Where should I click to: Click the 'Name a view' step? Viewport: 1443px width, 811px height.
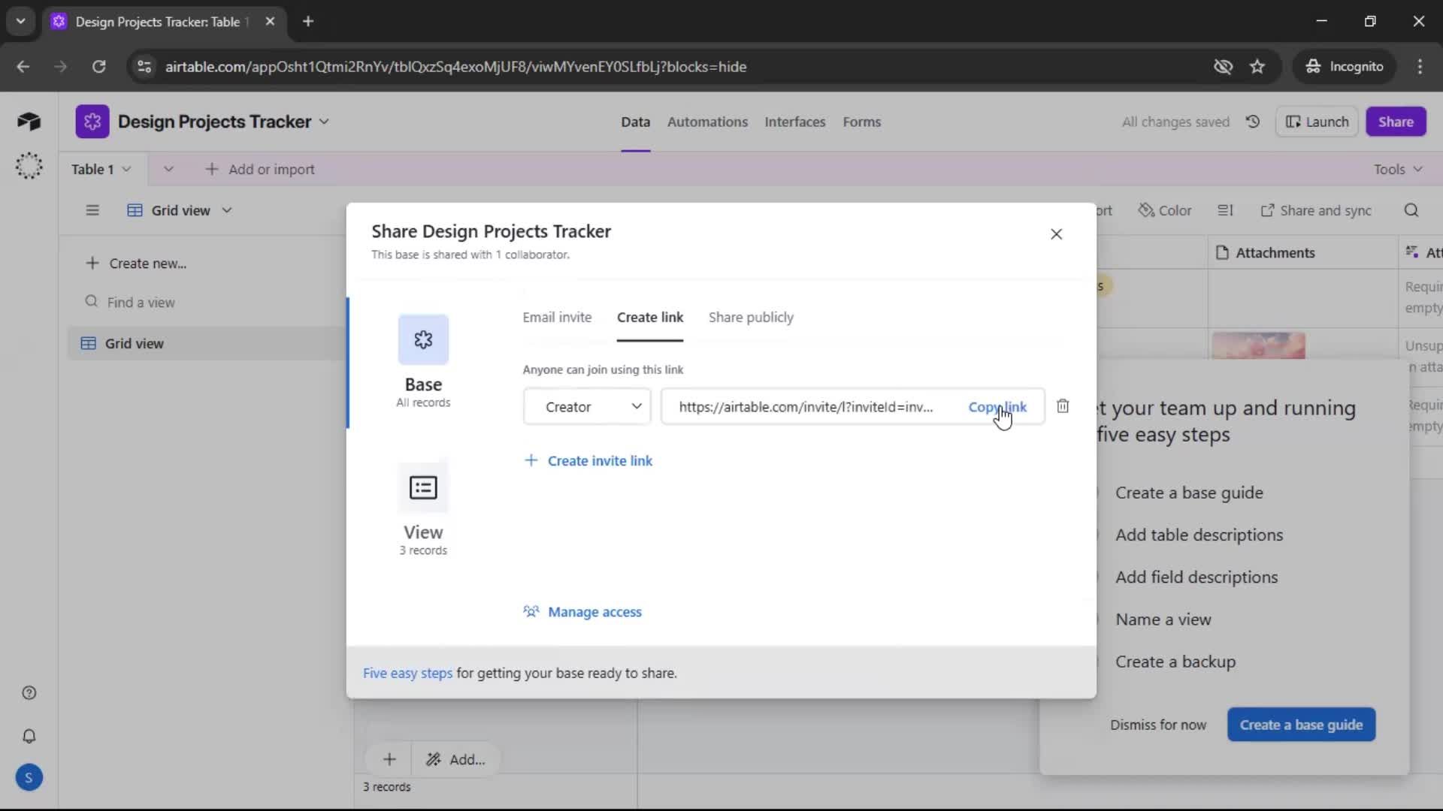pyautogui.click(x=1163, y=620)
